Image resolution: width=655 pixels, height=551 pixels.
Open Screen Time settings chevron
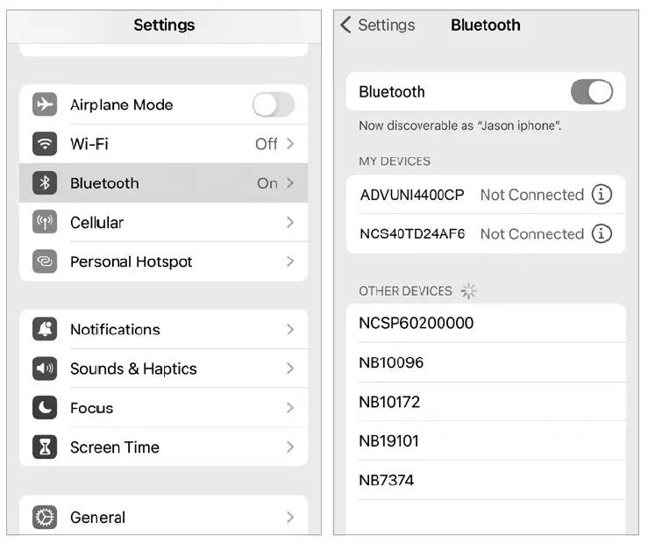tap(289, 447)
